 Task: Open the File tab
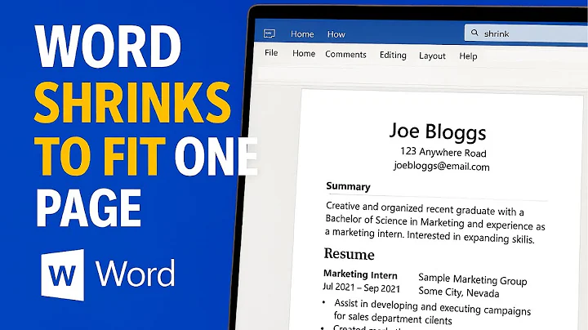pyautogui.click(x=271, y=52)
